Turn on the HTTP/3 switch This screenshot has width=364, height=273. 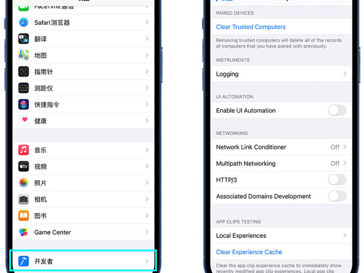[x=337, y=180]
